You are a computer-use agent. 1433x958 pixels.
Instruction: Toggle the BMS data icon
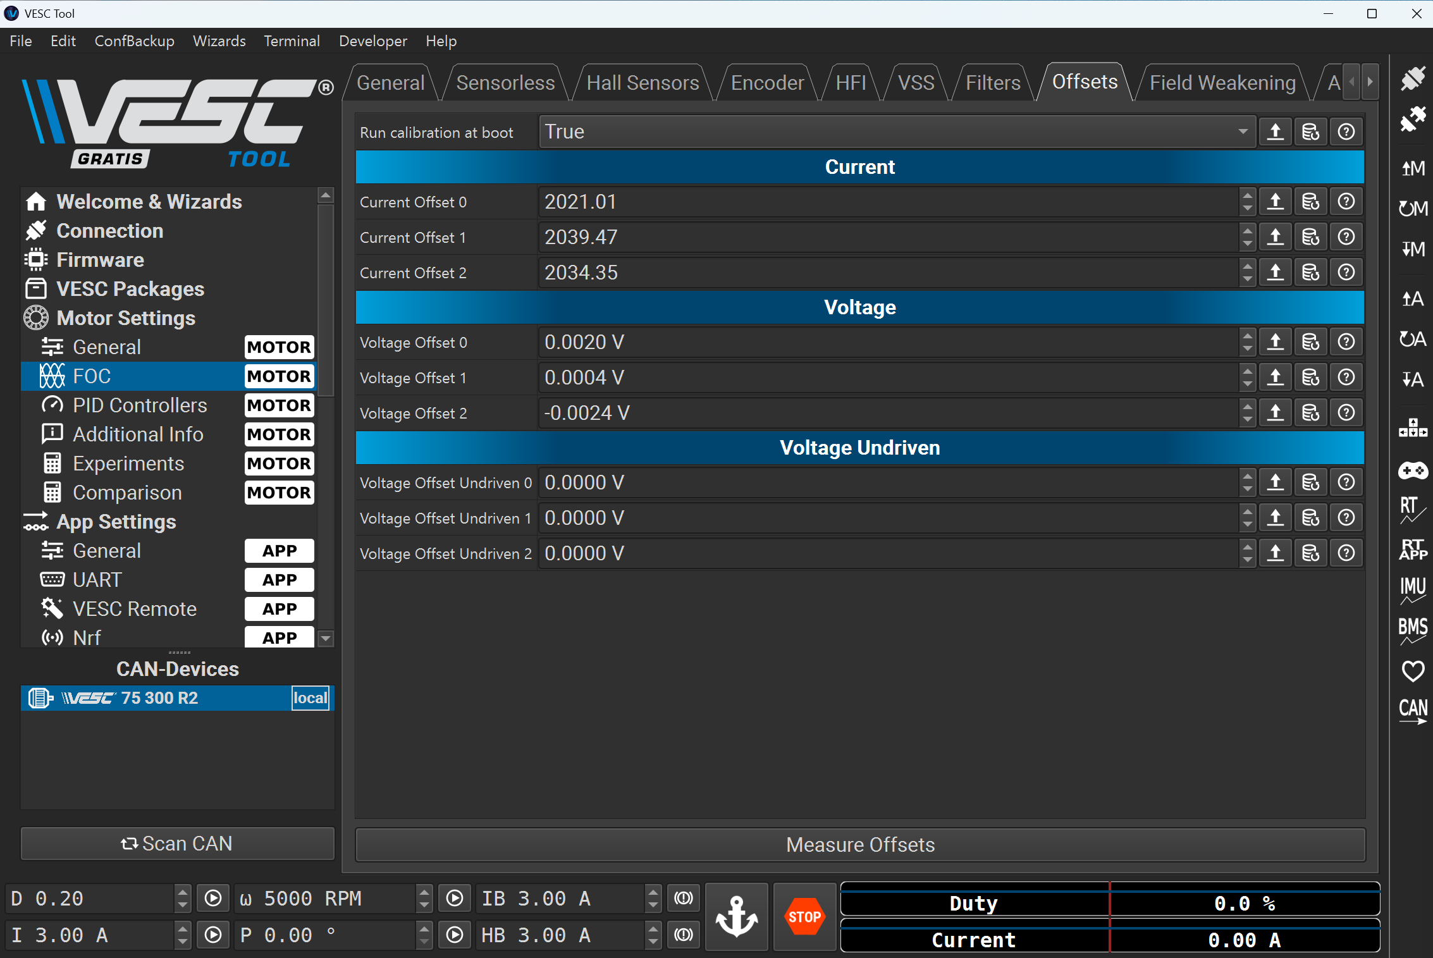[x=1412, y=630]
